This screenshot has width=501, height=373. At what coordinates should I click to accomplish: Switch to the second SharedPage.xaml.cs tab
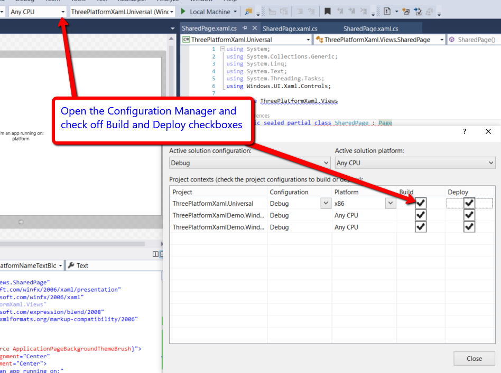pos(290,28)
